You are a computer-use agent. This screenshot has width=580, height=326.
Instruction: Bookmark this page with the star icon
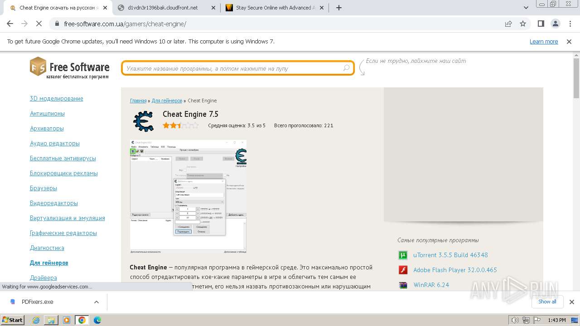(x=523, y=24)
